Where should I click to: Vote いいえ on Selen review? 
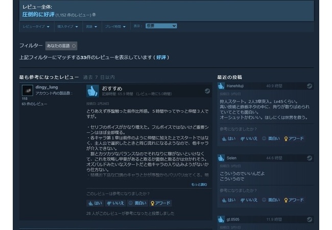249,200
